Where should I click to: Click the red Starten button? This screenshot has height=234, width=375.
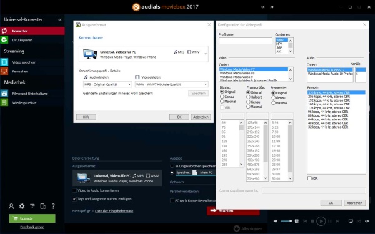(x=233, y=211)
